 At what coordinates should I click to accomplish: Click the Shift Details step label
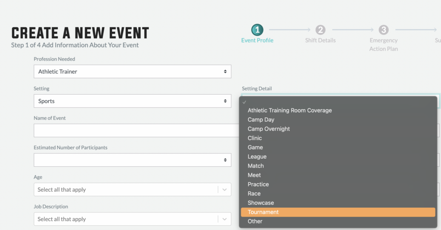tap(320, 40)
